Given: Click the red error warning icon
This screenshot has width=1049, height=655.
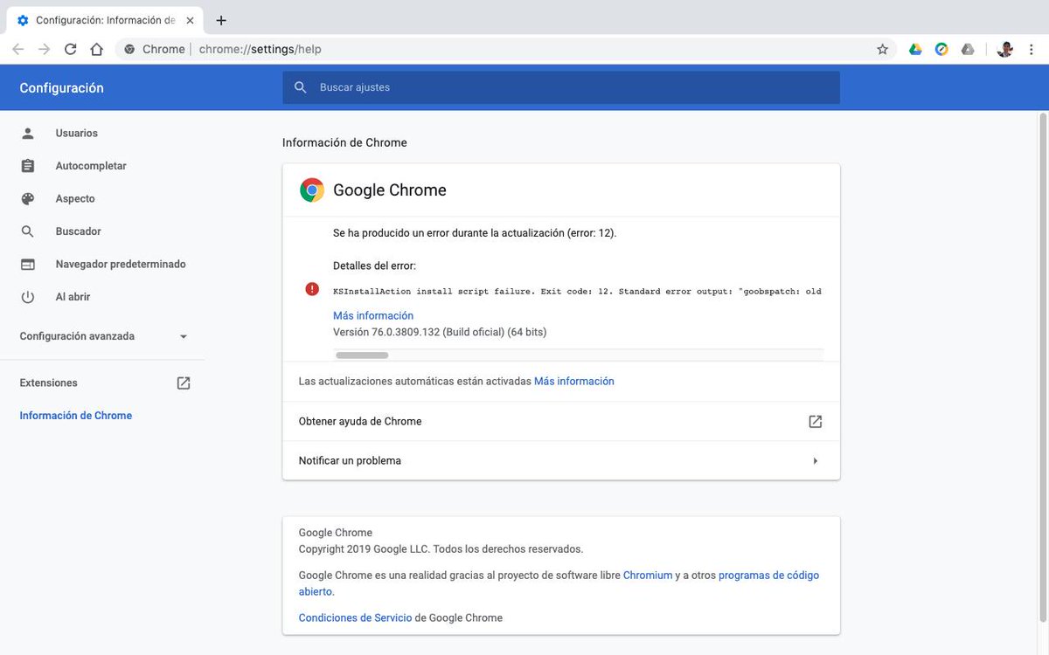Looking at the screenshot, I should point(312,289).
